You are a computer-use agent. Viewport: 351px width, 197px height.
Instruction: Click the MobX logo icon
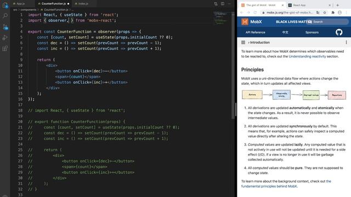(245, 22)
